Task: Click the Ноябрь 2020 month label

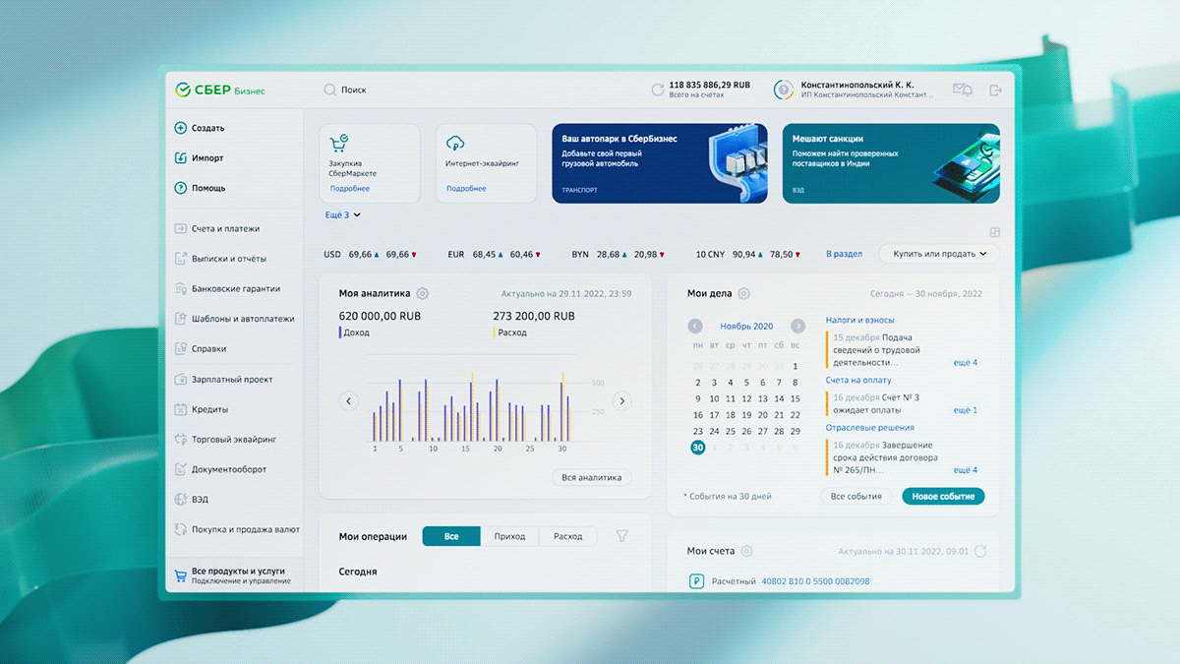Action: tap(746, 326)
